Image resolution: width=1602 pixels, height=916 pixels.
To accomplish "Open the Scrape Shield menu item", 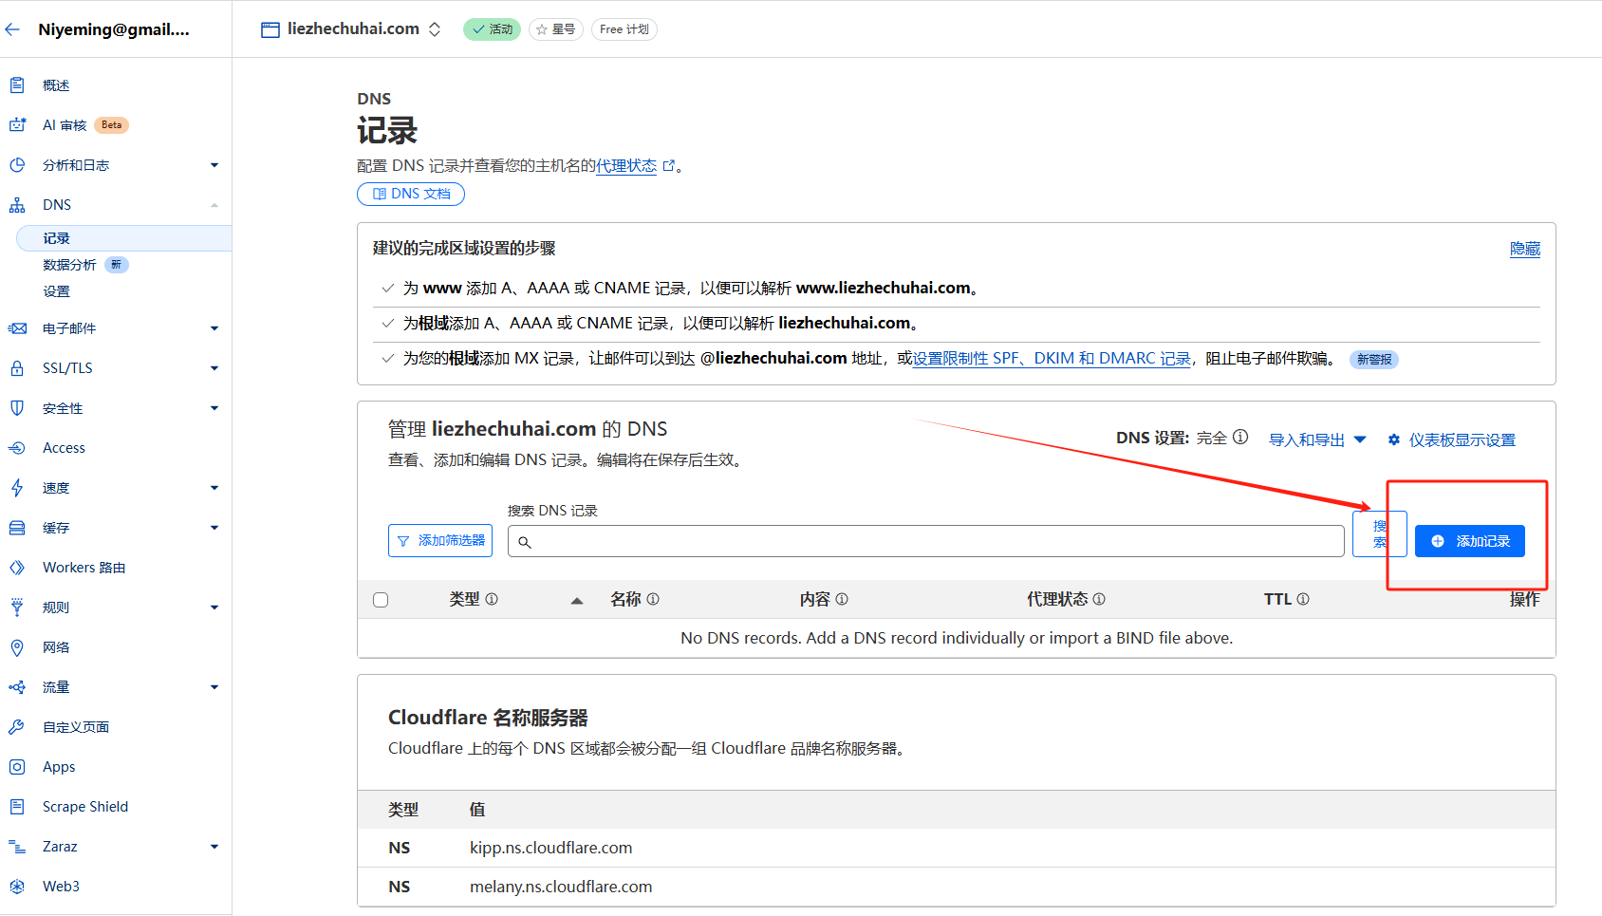I will pos(85,807).
